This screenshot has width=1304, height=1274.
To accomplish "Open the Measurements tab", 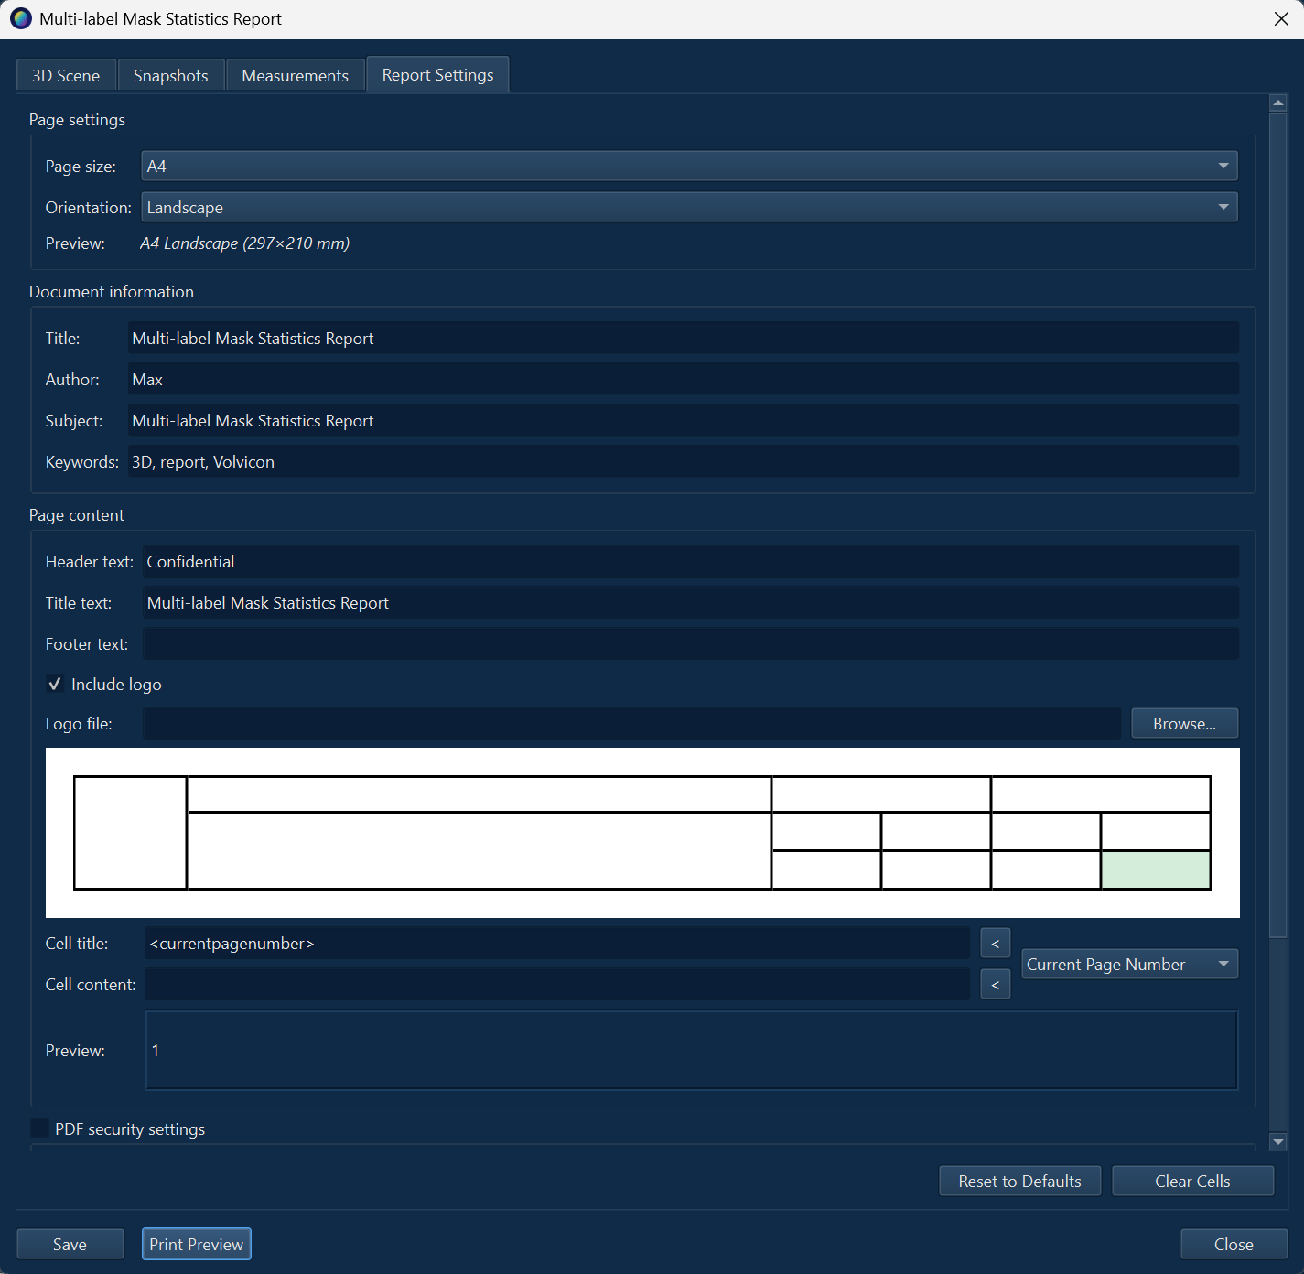I will 295,74.
